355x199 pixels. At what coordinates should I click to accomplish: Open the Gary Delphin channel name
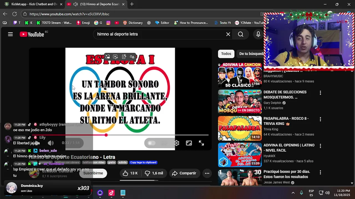pyautogui.click(x=272, y=103)
